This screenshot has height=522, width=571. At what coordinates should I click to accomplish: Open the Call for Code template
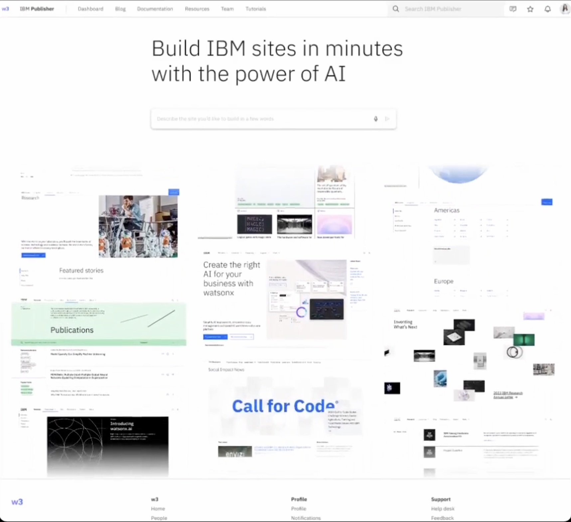286,409
